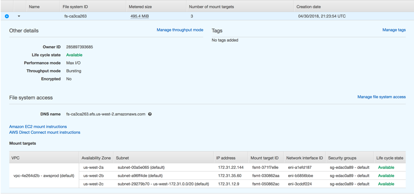Sort by Creation date column header
The height and width of the screenshot is (194, 414).
point(309,7)
